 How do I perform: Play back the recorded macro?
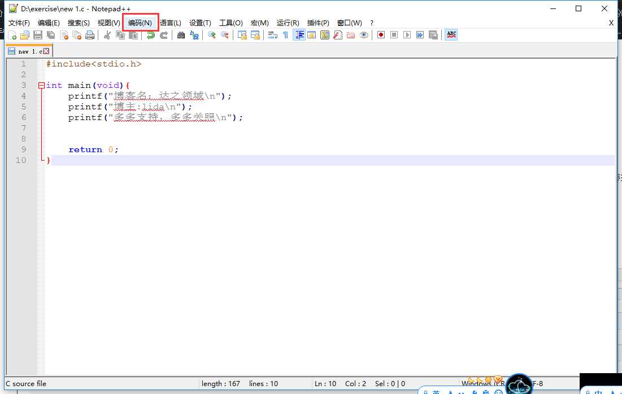[x=407, y=36]
